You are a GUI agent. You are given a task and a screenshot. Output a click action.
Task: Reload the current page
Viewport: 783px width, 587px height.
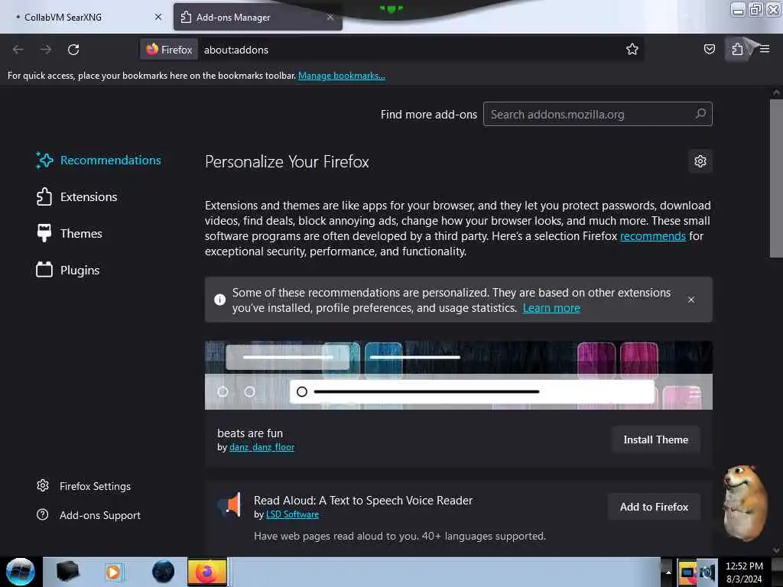pyautogui.click(x=73, y=50)
